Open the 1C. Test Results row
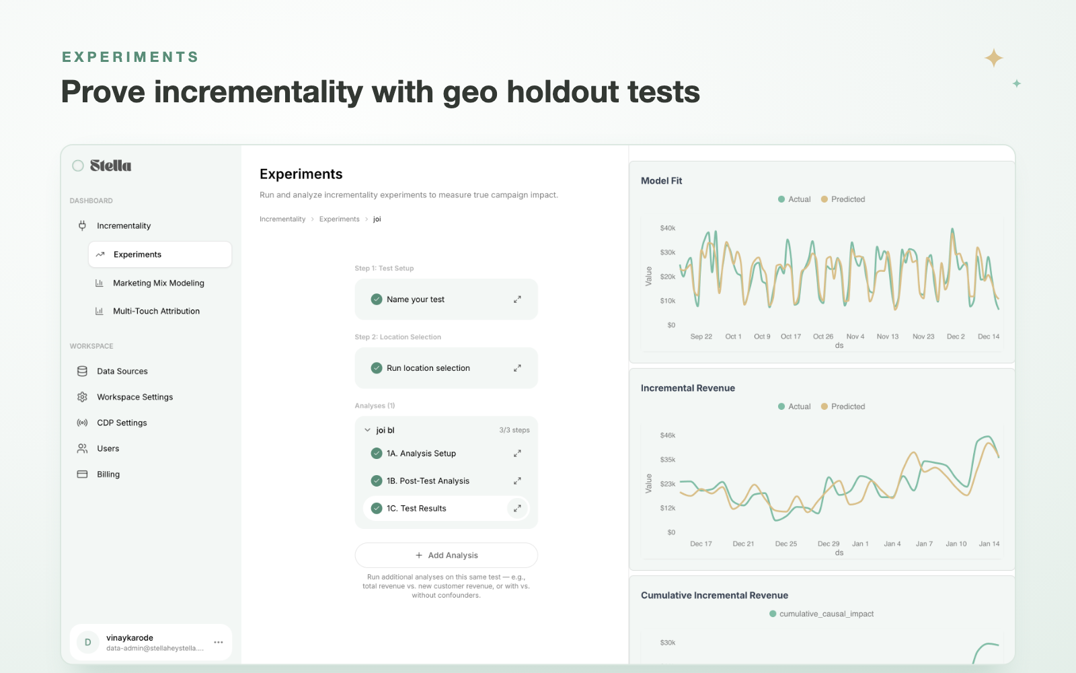Image resolution: width=1076 pixels, height=673 pixels. (447, 509)
